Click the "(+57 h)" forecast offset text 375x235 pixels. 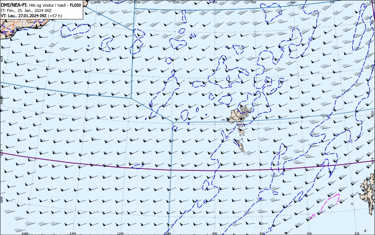[55, 16]
